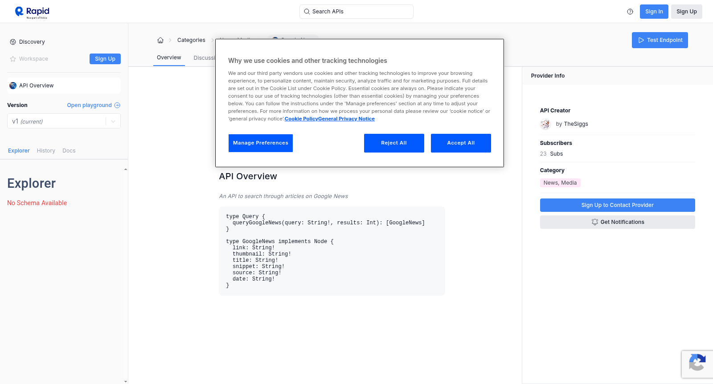Screen dimensions: 713x384
Task: Click the Sign In button
Action: coord(654,12)
